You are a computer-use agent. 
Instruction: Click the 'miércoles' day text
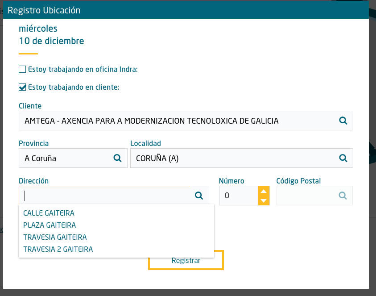pyautogui.click(x=38, y=29)
